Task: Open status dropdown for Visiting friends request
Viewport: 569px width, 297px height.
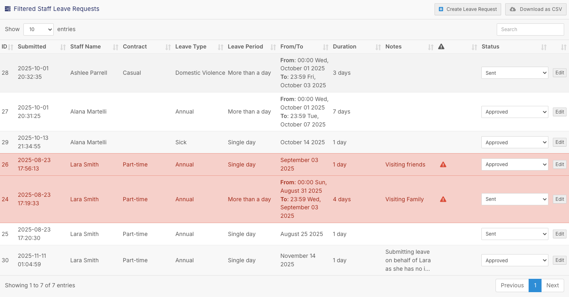Action: (515, 164)
